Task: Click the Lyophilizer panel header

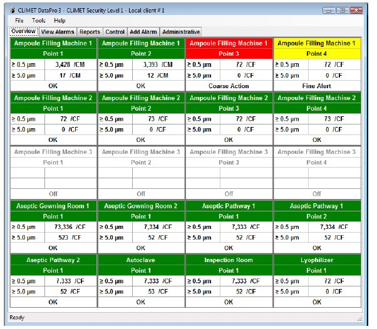Action: (x=316, y=260)
